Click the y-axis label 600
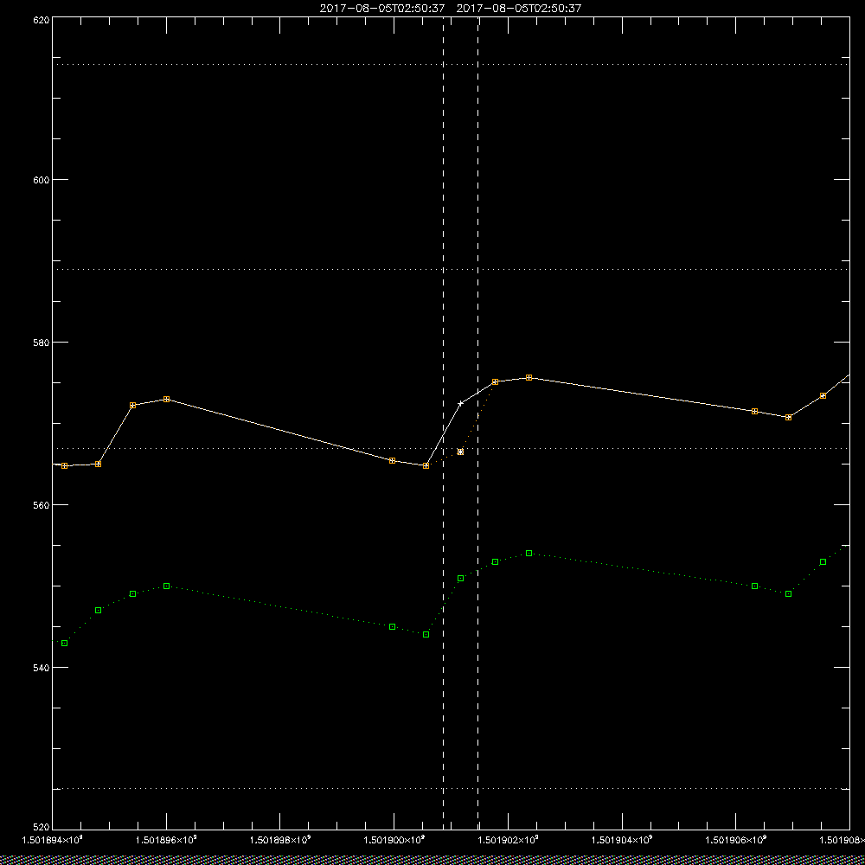 tap(42, 180)
